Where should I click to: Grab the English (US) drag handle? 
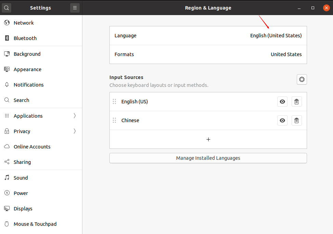pos(114,102)
